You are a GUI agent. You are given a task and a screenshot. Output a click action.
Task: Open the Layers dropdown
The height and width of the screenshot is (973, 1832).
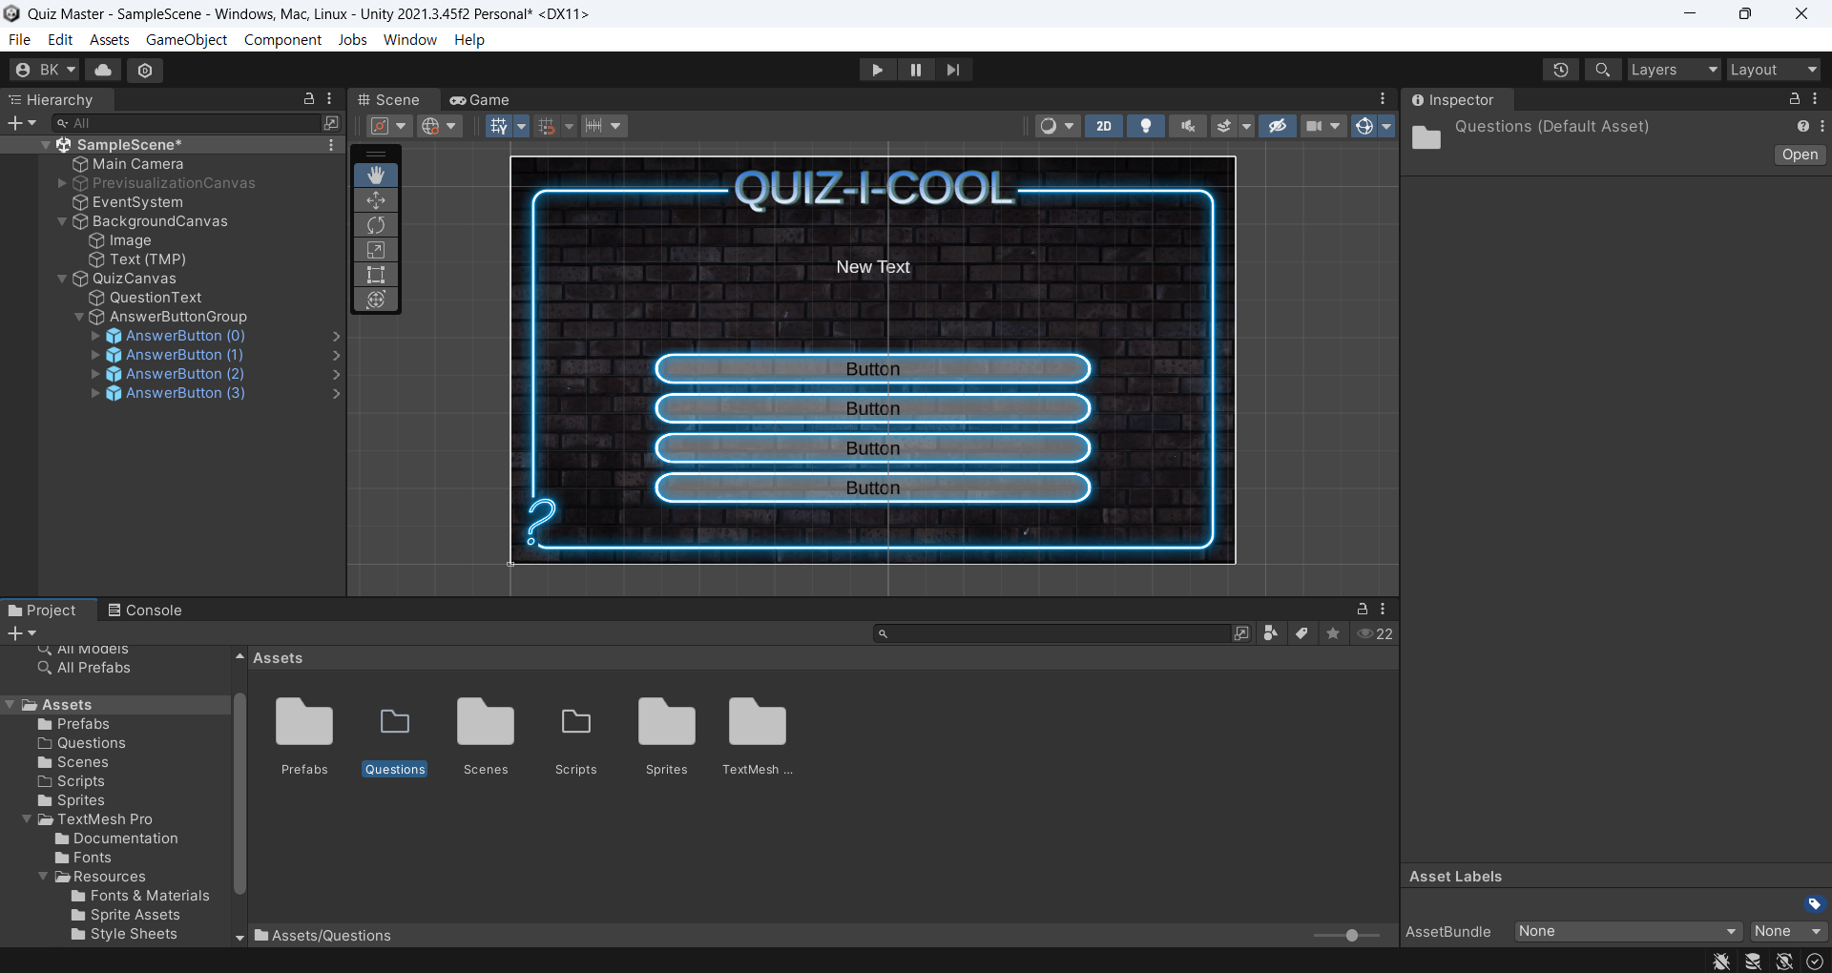pos(1675,70)
